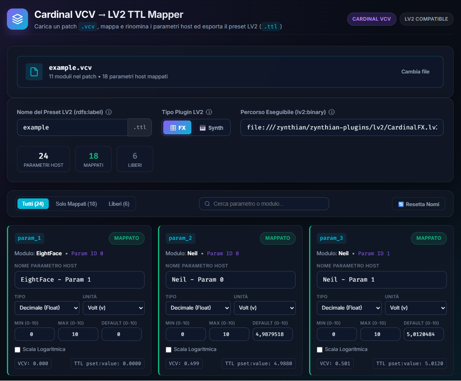Click the preset name field 'example'

tap(72, 127)
